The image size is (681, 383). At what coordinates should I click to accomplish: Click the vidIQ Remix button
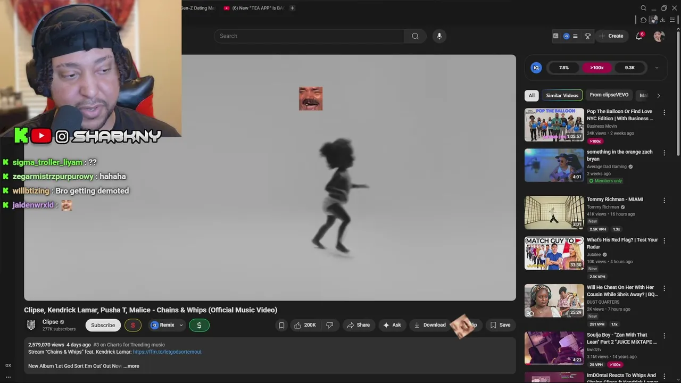(163, 325)
